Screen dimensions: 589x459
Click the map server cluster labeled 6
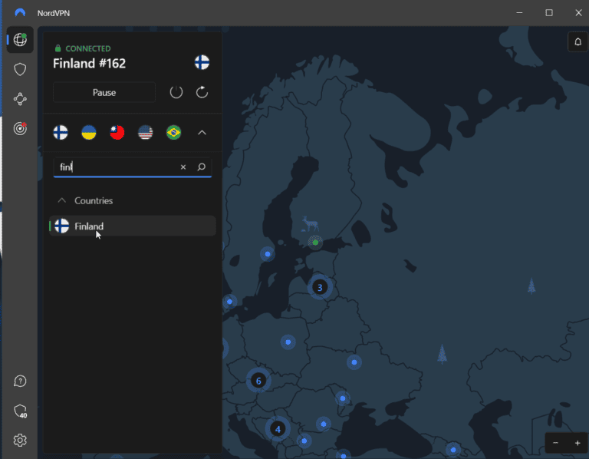[x=258, y=380]
